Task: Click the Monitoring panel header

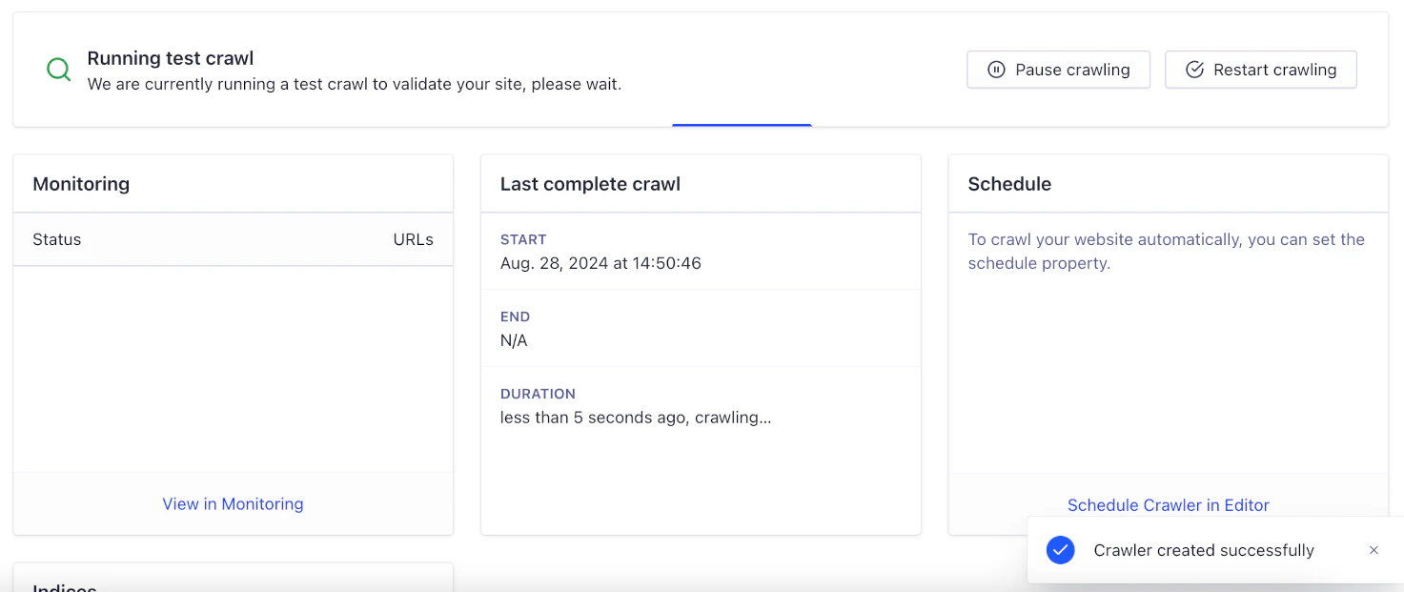Action: coord(81,183)
